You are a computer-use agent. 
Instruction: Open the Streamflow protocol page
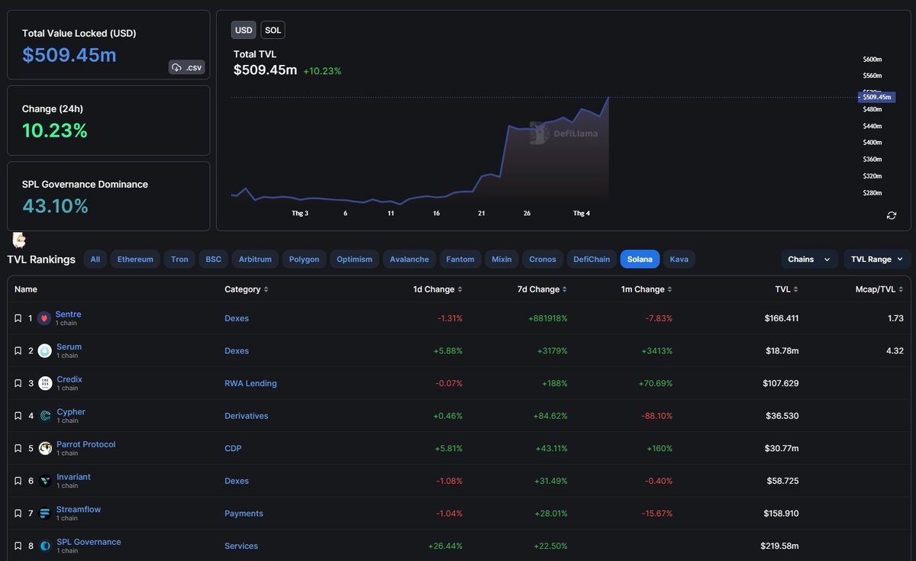coord(79,509)
